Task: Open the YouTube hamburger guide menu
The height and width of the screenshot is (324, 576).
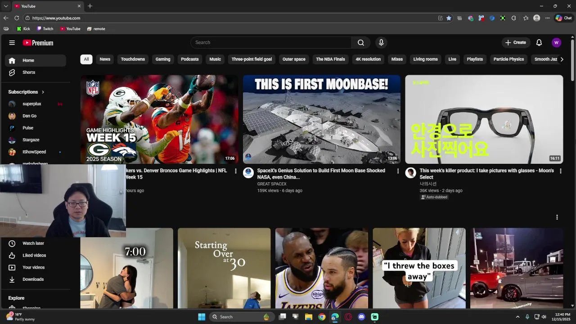Action: pos(12,43)
